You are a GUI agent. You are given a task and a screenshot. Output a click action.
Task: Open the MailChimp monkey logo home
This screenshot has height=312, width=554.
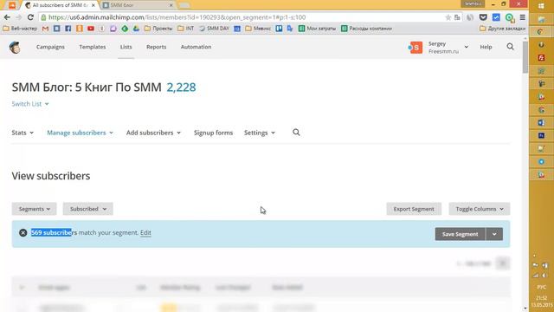[x=15, y=47]
